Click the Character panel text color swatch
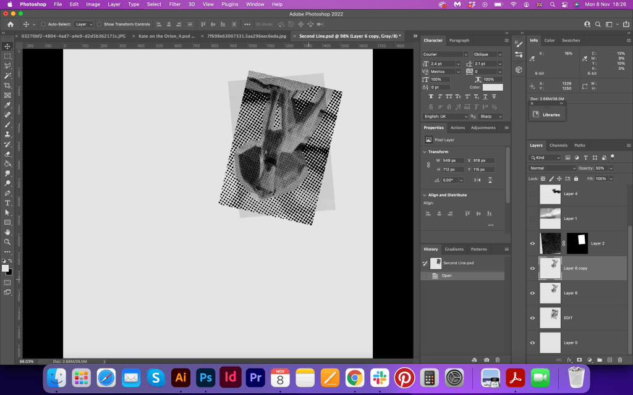This screenshot has height=395, width=633. click(493, 88)
